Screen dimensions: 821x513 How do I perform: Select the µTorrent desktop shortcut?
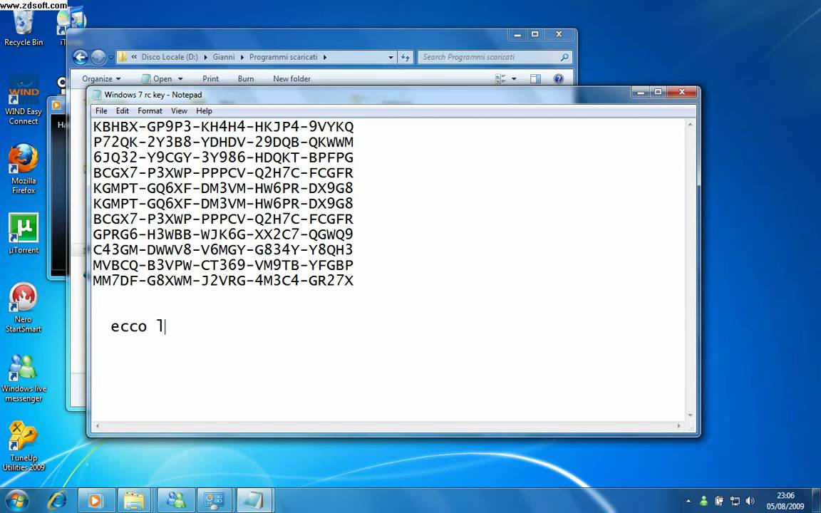tap(24, 233)
